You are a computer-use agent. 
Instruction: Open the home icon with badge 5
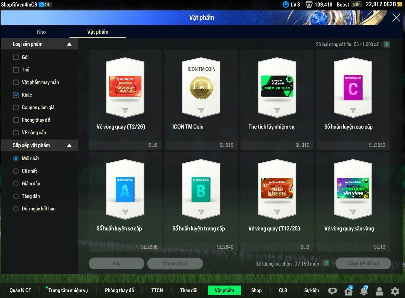point(348,291)
